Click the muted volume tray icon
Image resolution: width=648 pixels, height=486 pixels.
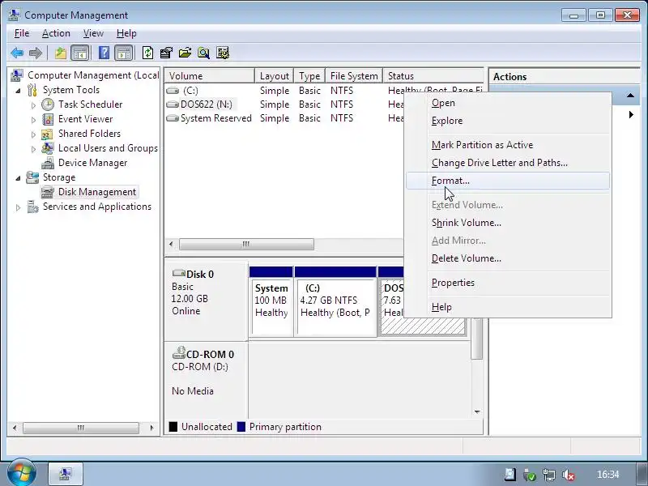569,475
